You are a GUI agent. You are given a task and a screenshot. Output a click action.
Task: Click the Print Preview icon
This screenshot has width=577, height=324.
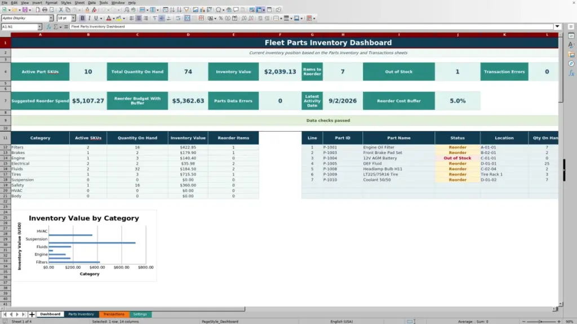click(52, 10)
